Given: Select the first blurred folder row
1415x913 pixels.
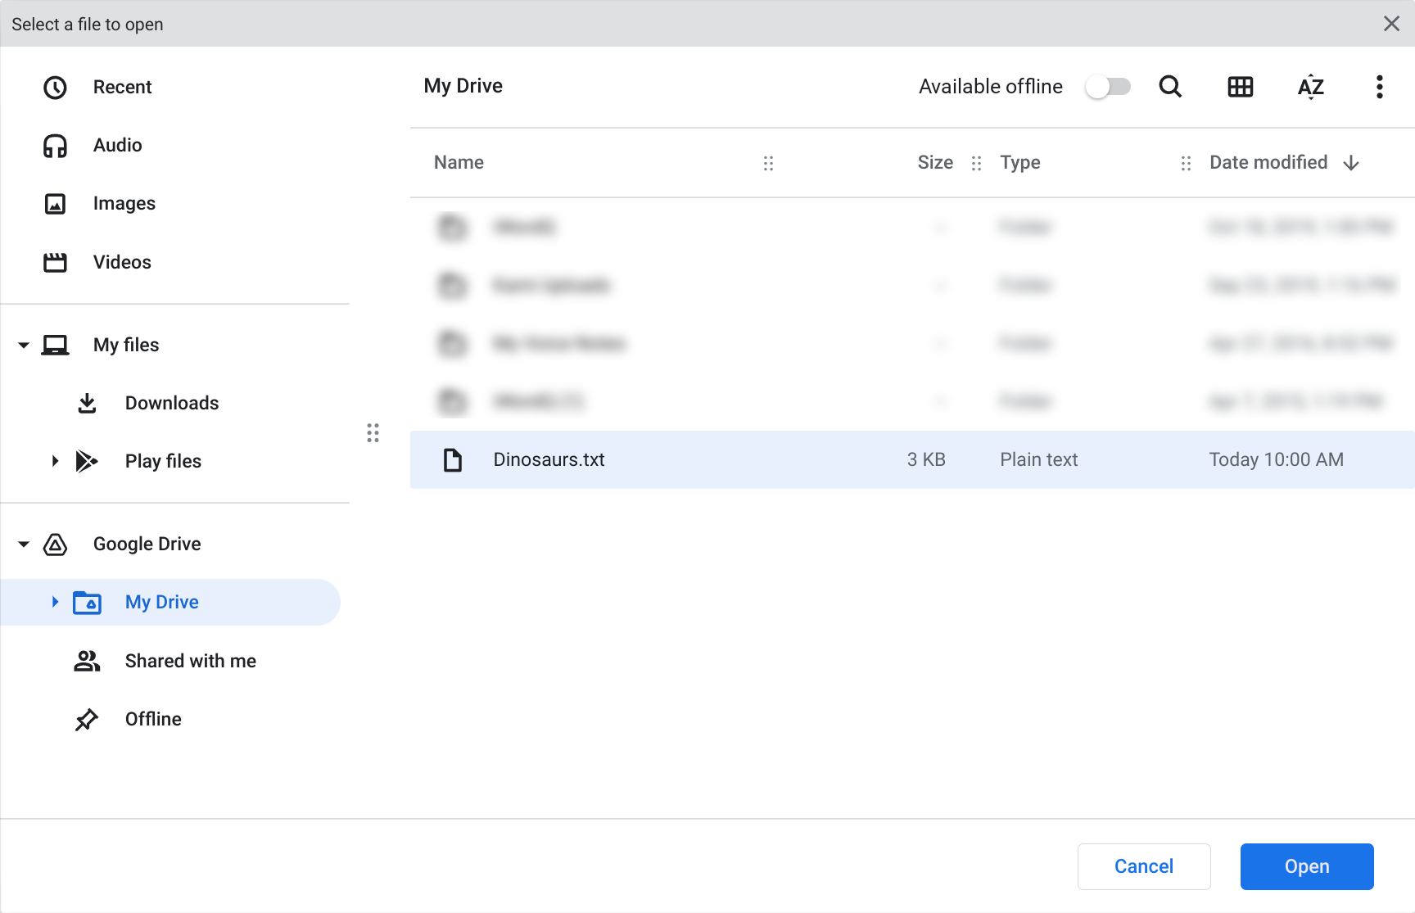Looking at the screenshot, I should pyautogui.click(x=912, y=227).
